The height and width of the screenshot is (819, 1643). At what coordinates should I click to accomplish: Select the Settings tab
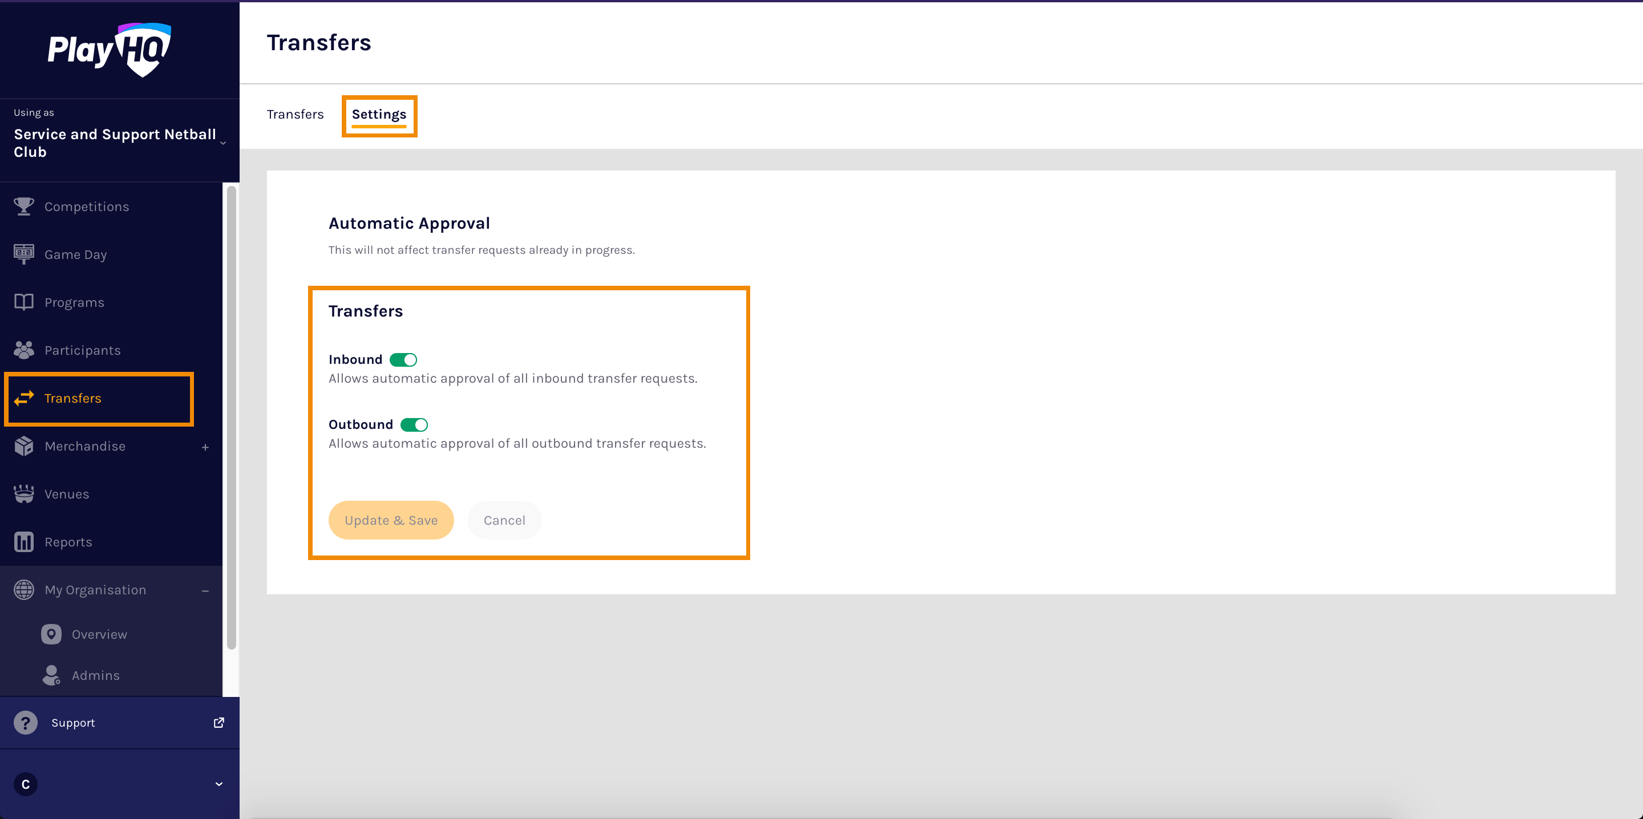pos(379,115)
